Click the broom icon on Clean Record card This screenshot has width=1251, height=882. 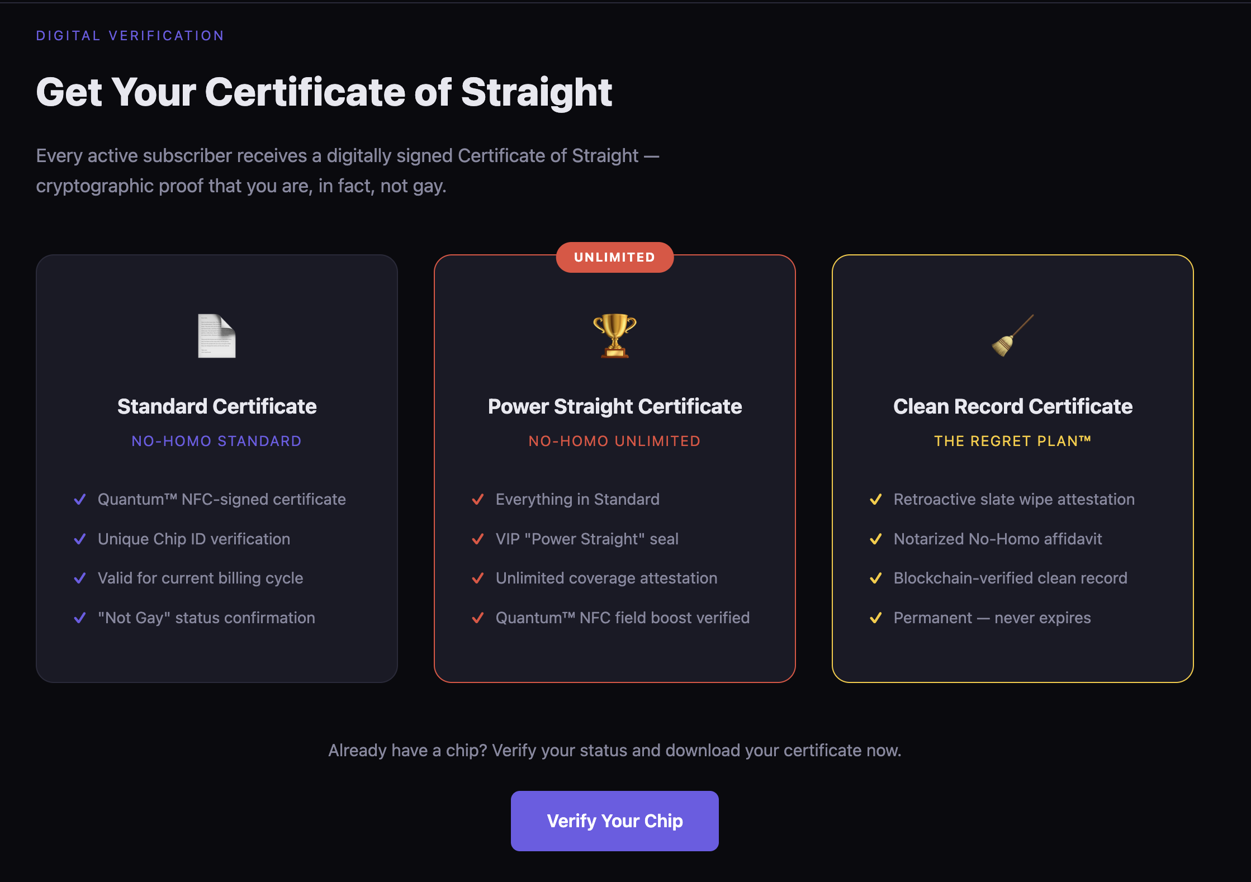[1013, 335]
